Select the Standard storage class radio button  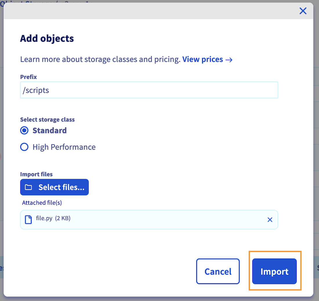tap(24, 130)
